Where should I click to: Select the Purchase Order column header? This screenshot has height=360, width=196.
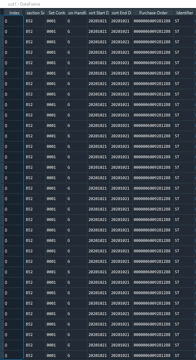tap(153, 13)
